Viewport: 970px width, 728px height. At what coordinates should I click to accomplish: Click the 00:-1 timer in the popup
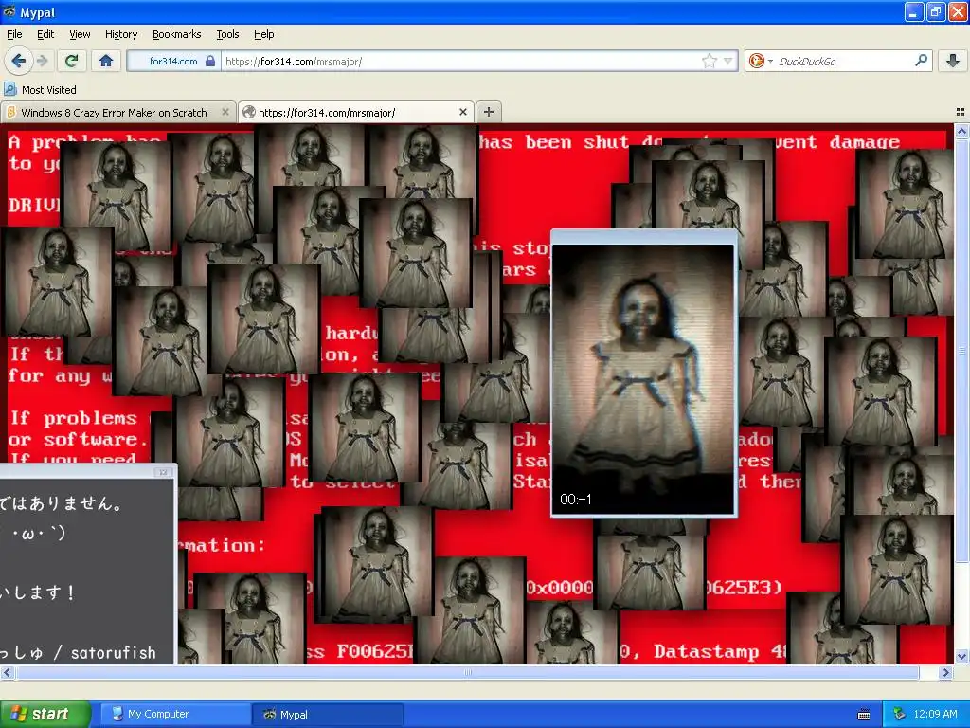coord(575,499)
